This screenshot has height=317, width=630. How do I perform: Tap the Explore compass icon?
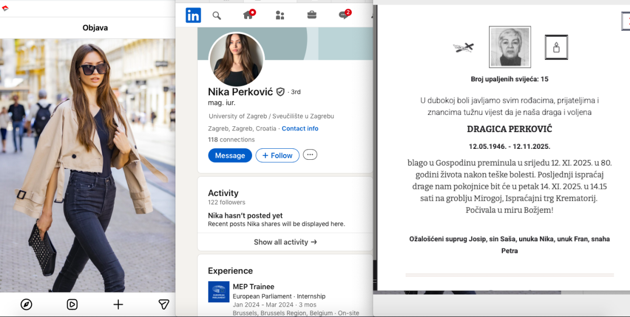pyautogui.click(x=26, y=304)
